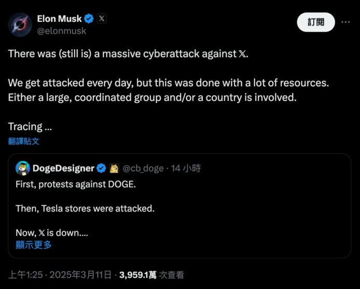Click the doge emoji badge beside DogeDesigner
The image size is (360, 289).
(113, 168)
